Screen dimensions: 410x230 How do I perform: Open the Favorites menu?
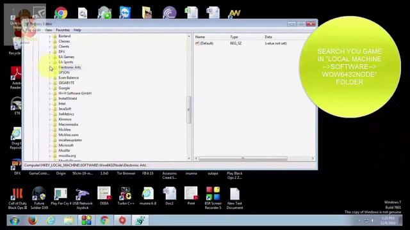tap(63, 30)
